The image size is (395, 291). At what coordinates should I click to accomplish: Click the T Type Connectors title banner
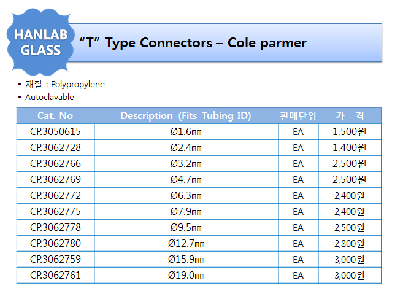[x=225, y=43]
